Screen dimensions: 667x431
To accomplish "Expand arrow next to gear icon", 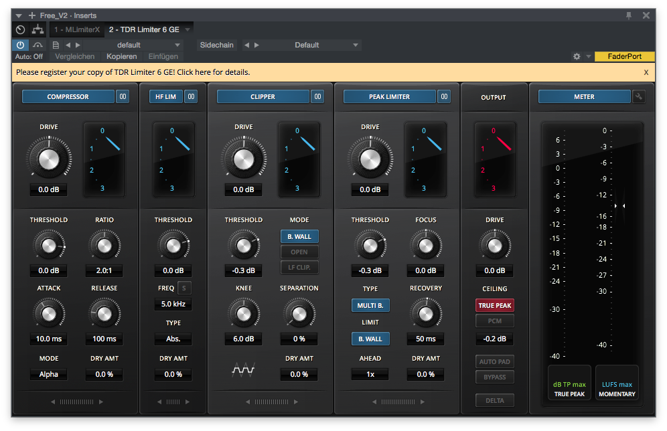I will (588, 56).
